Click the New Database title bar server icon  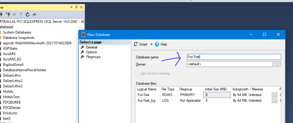tap(83, 34)
